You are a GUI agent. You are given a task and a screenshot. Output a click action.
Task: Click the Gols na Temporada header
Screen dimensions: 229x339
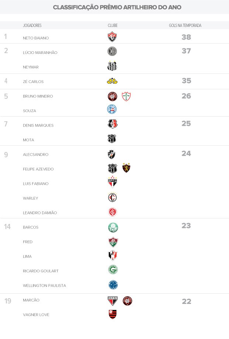point(188,25)
